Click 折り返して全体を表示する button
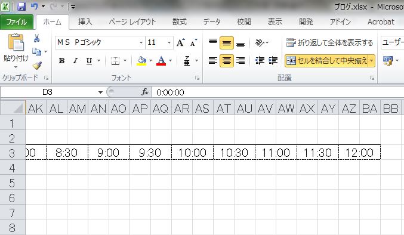Viewport: 404px width, 235px height. [329, 42]
